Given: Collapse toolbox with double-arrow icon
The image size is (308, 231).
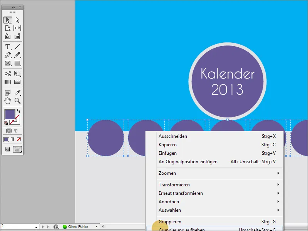Looking at the screenshot, I should pos(13,7).
